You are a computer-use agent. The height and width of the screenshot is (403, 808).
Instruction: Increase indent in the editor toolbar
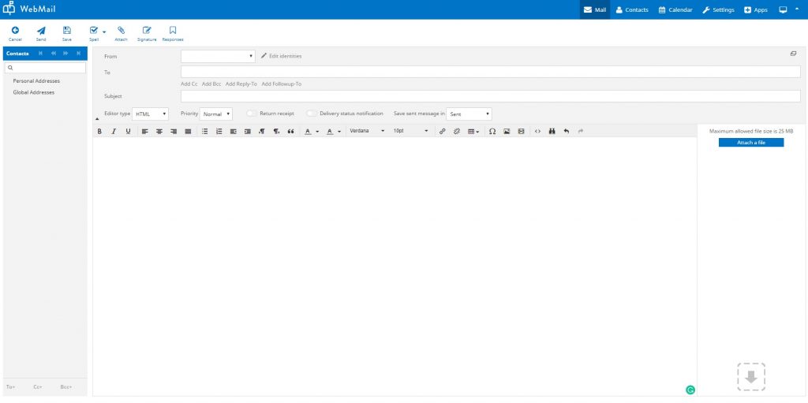[x=248, y=132]
